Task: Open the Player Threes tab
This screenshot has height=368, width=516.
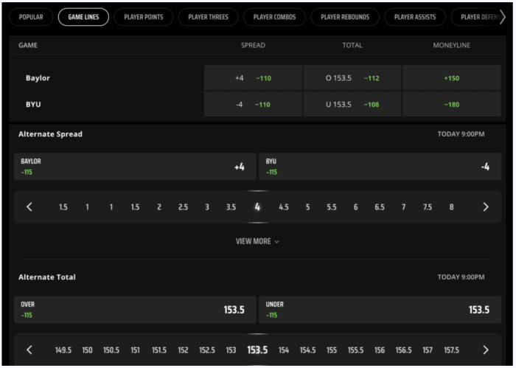Action: point(208,17)
